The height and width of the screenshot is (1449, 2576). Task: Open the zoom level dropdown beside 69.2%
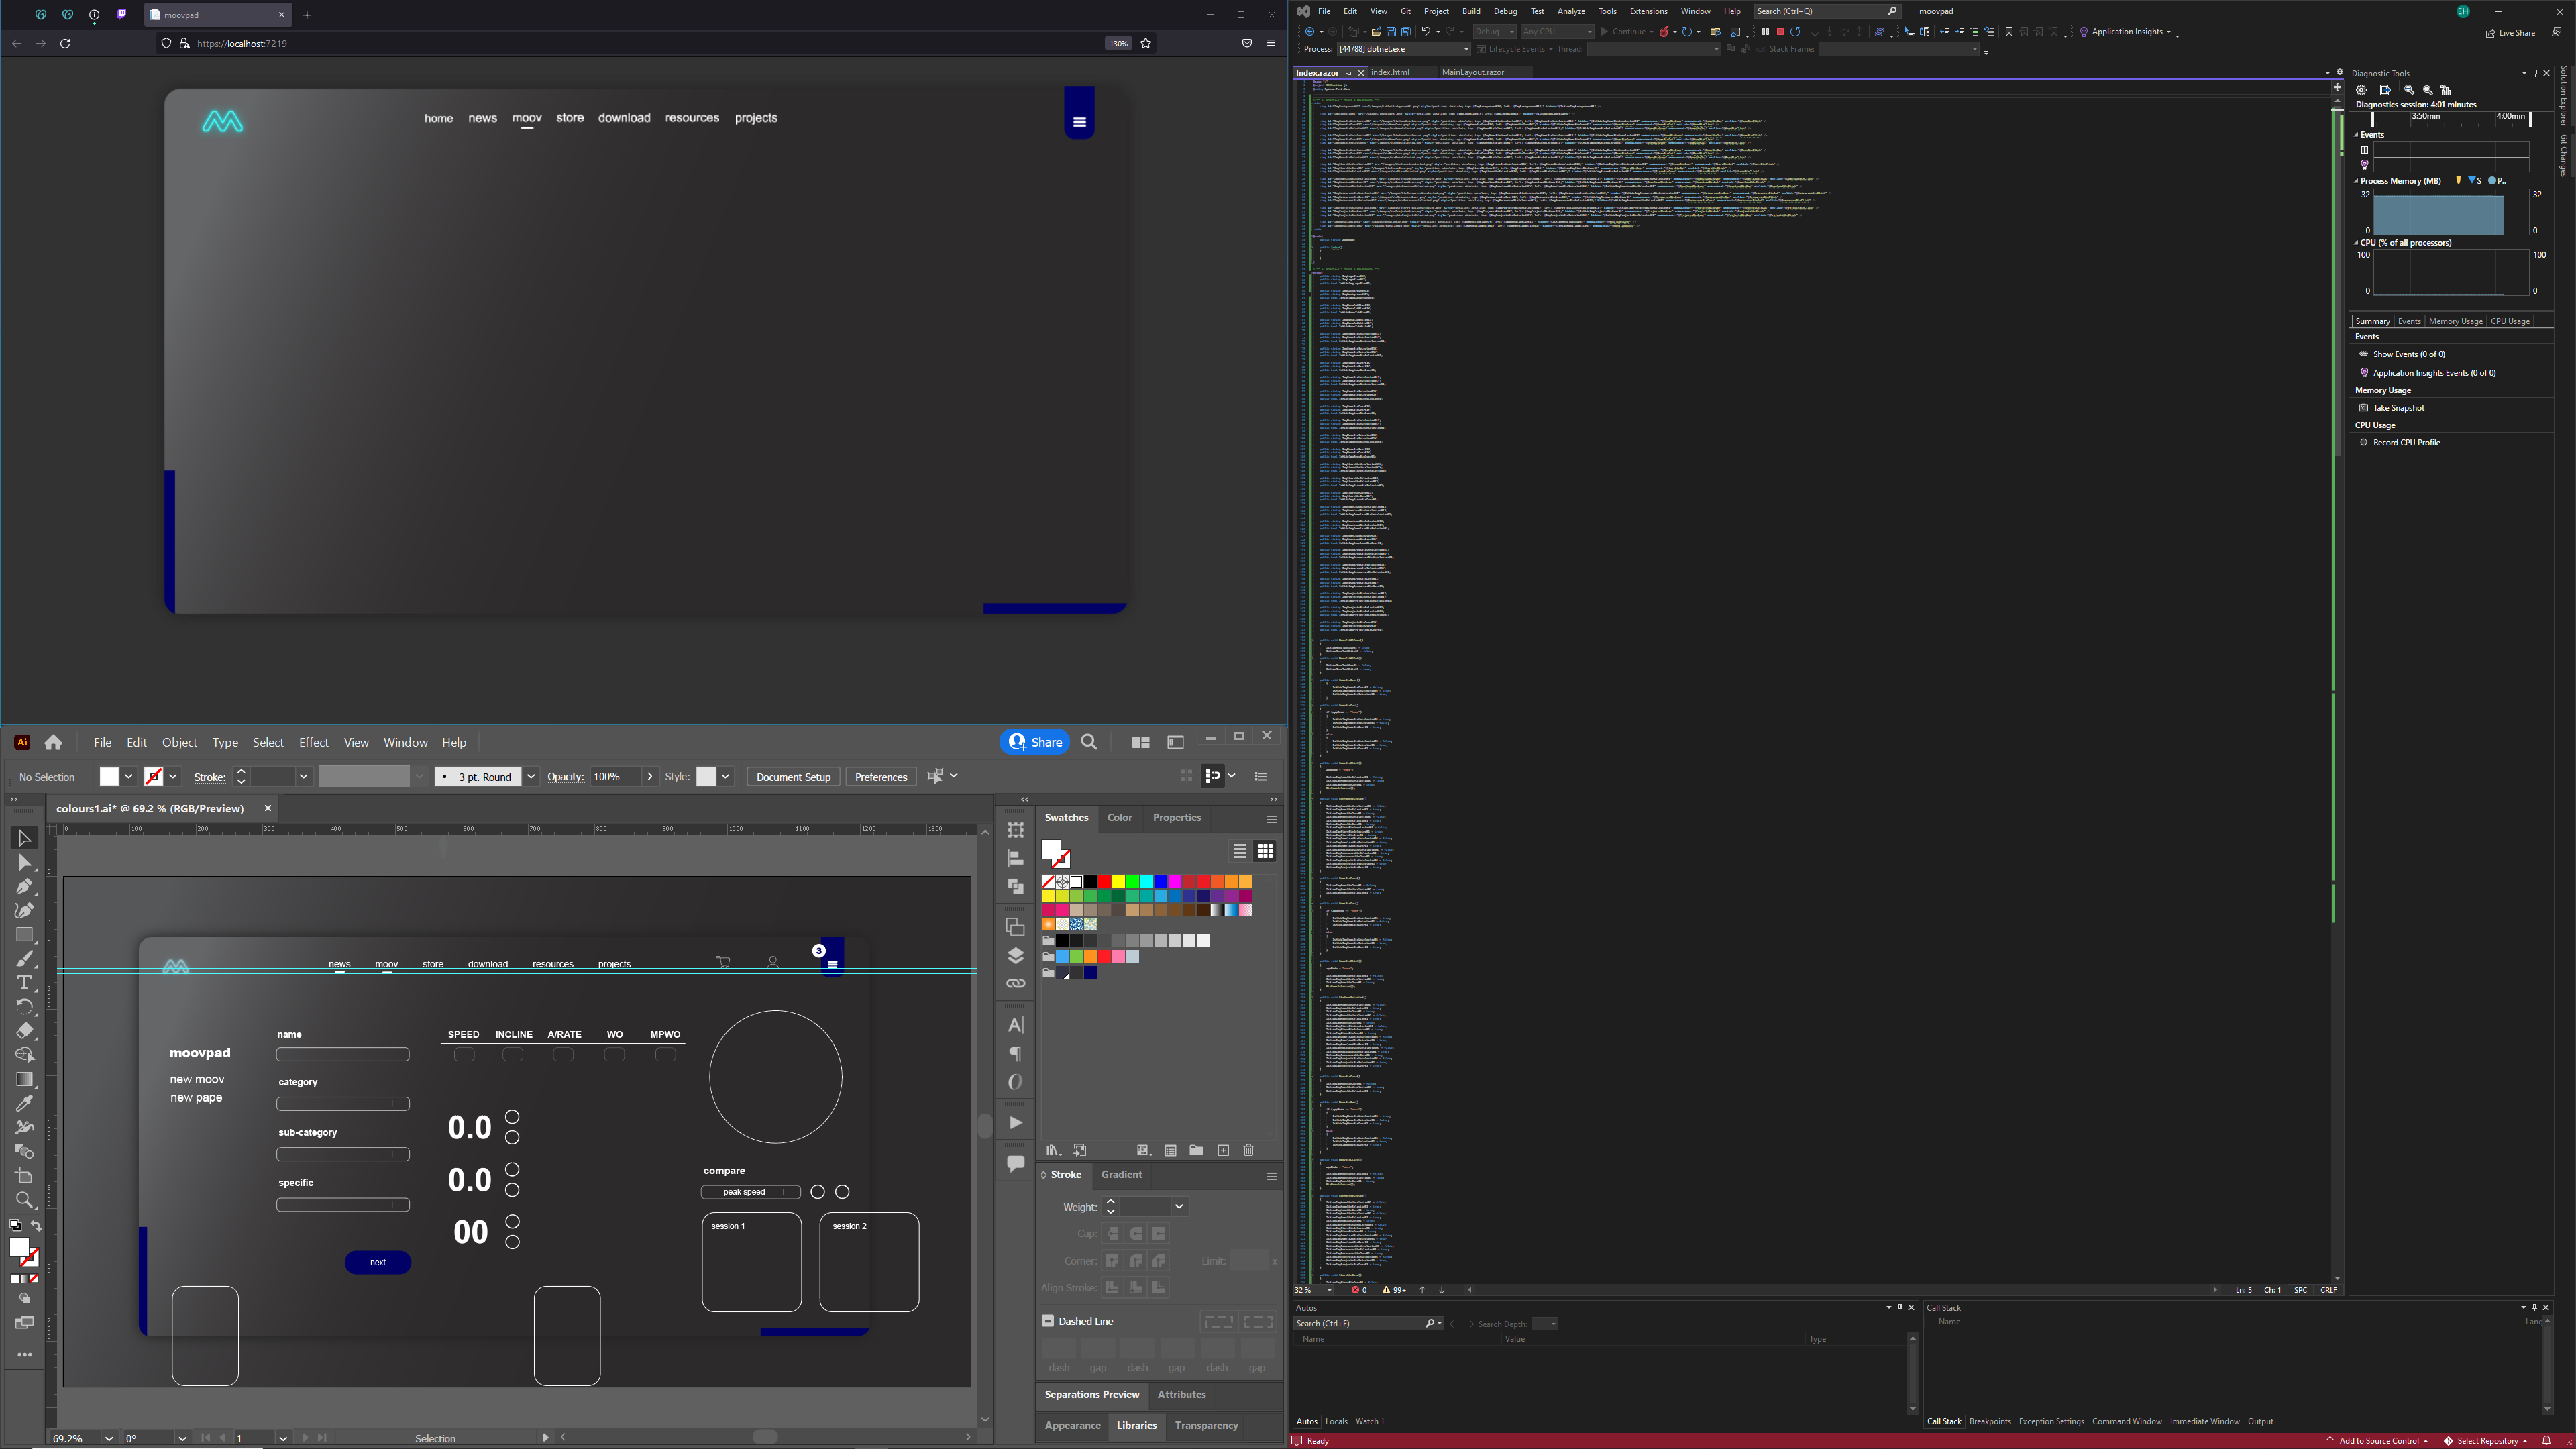click(109, 1438)
